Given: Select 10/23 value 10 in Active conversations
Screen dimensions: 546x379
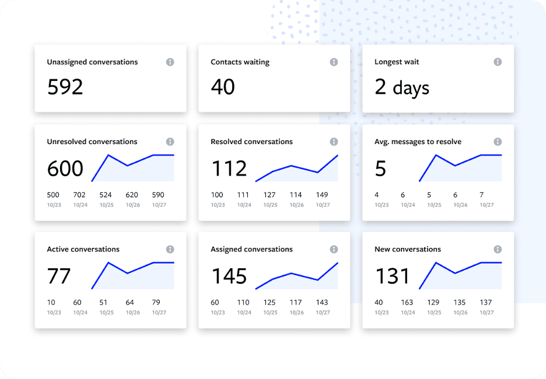Looking at the screenshot, I should (51, 302).
